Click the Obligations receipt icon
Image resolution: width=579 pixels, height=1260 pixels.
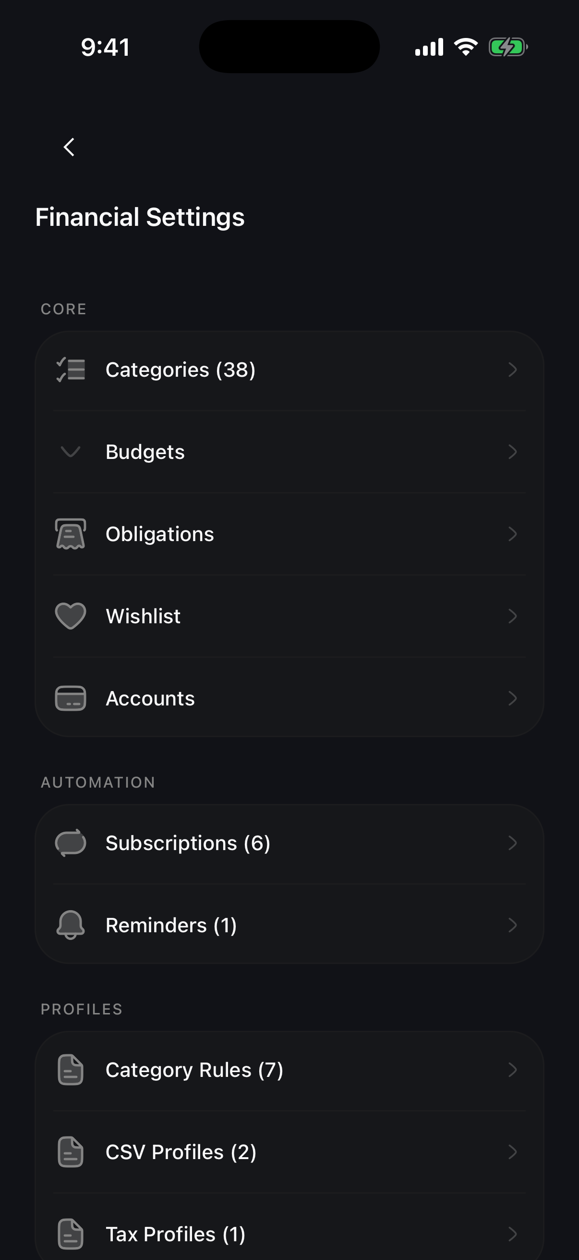tap(71, 534)
